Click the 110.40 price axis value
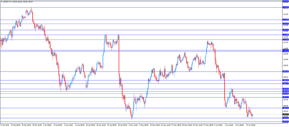 [285, 54]
